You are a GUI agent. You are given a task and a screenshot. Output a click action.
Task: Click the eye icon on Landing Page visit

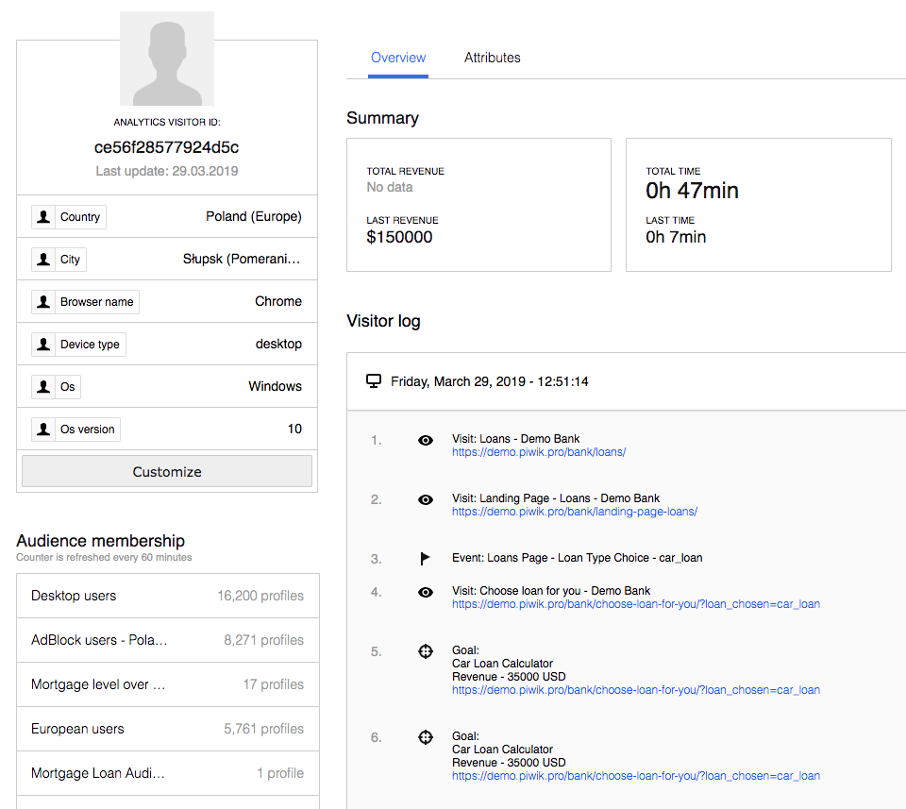(x=425, y=499)
